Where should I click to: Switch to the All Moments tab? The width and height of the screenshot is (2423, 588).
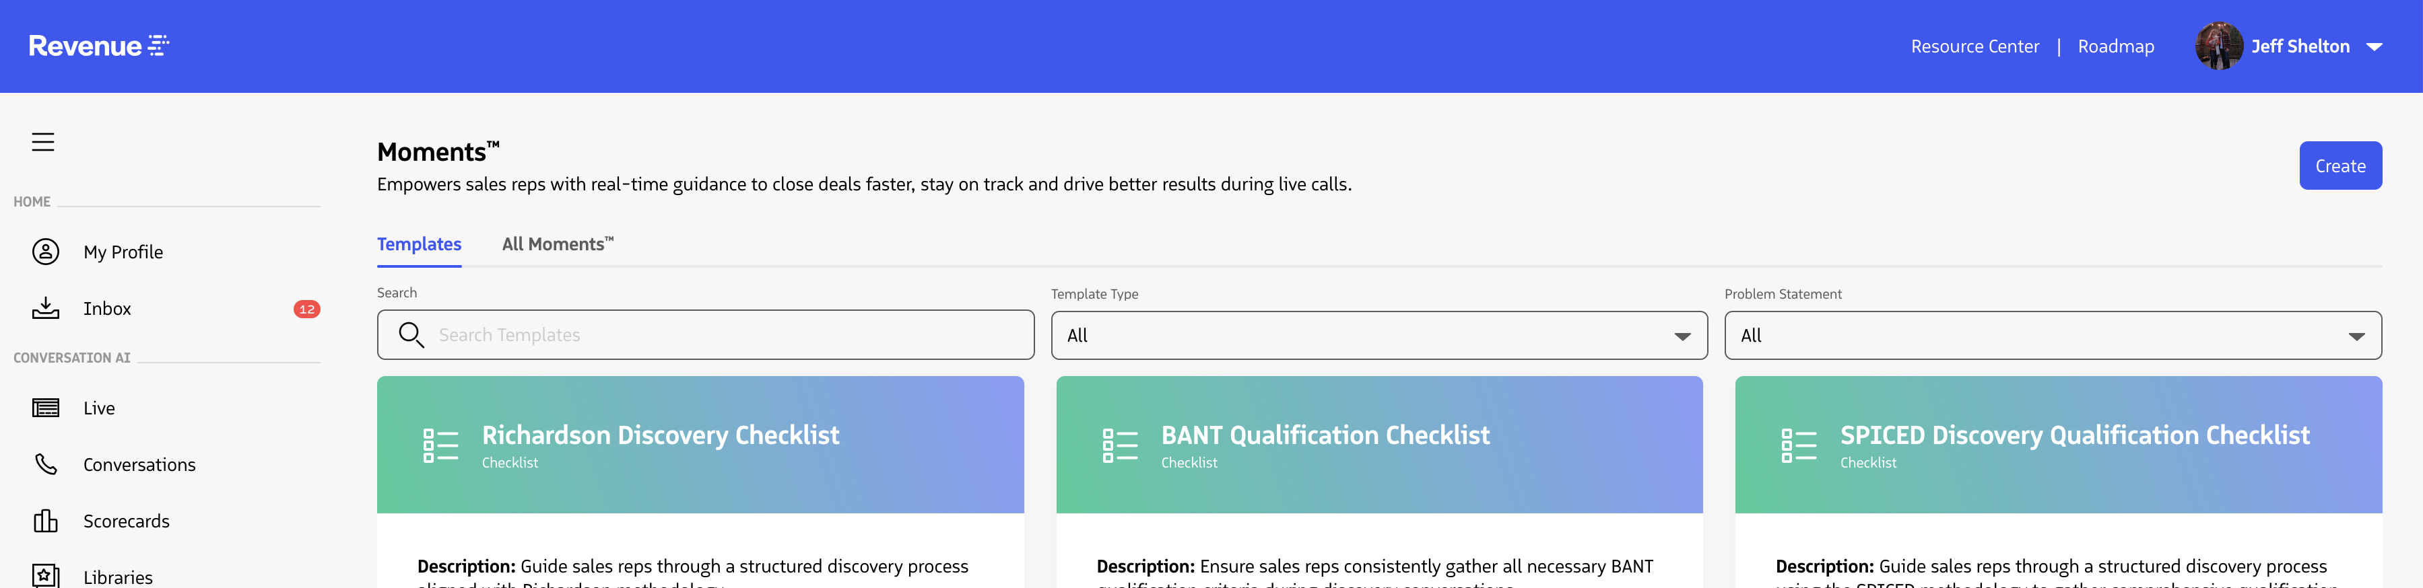(x=557, y=244)
